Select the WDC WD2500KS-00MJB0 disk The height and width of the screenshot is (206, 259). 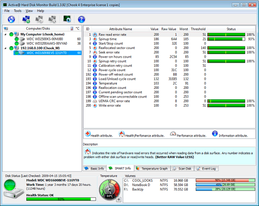(45, 39)
